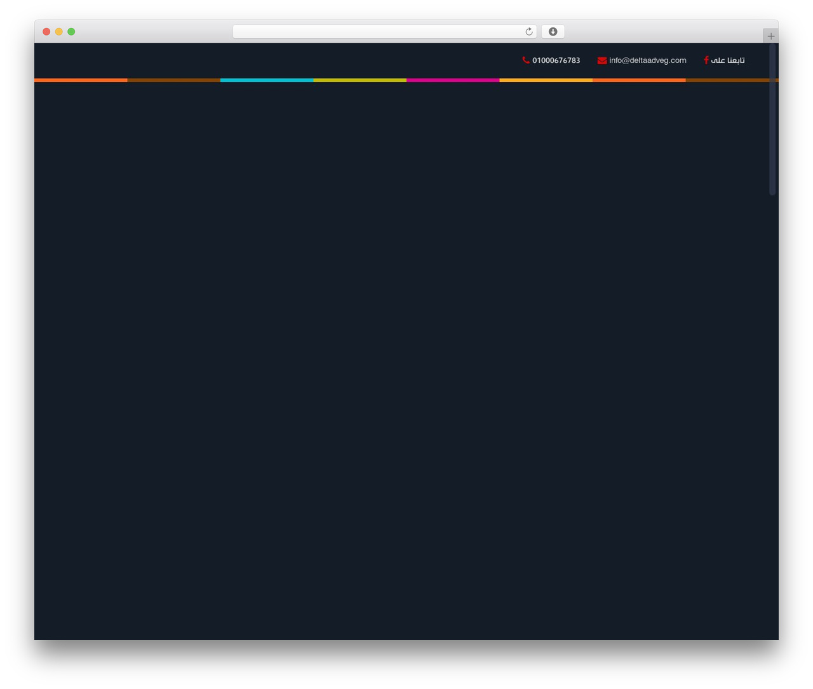Screen dimensions: 813x689
Task: Click the red Facebook f icon
Action: coord(706,60)
